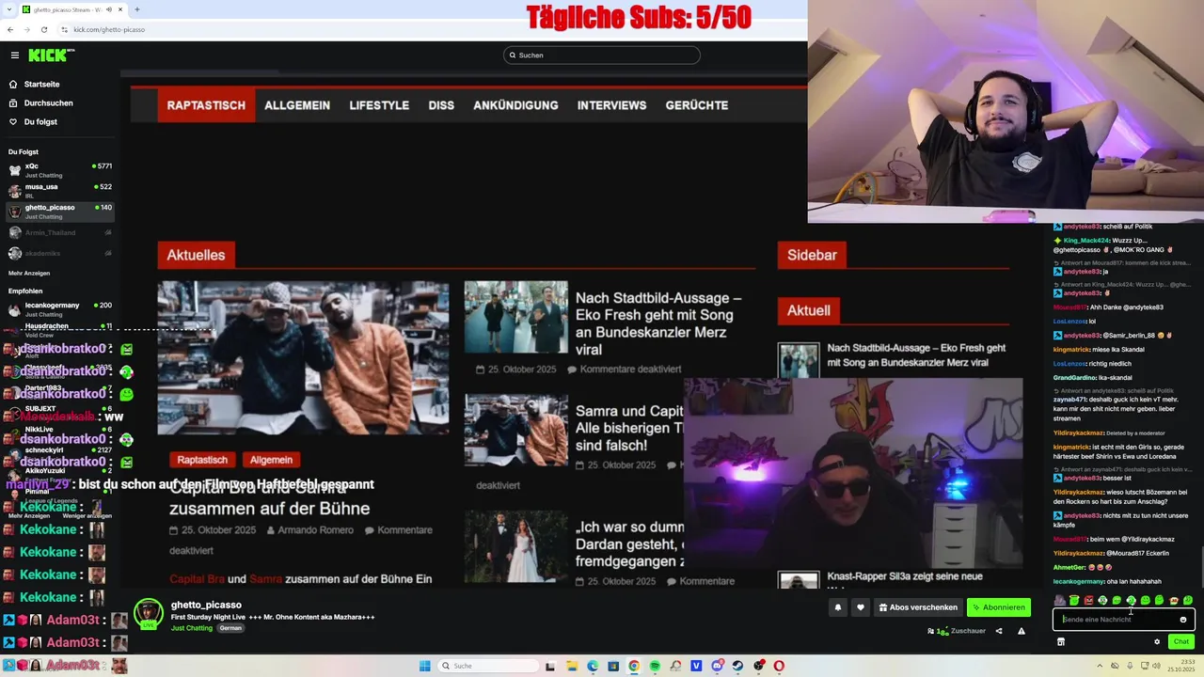Follow channel with heart icon
The width and height of the screenshot is (1204, 677).
pyautogui.click(x=860, y=607)
